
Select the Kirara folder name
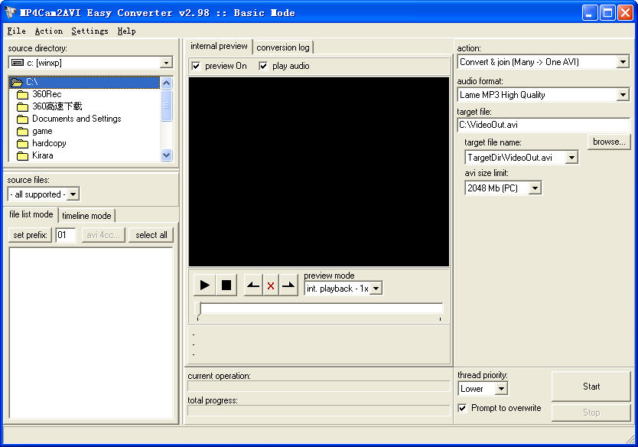point(43,155)
